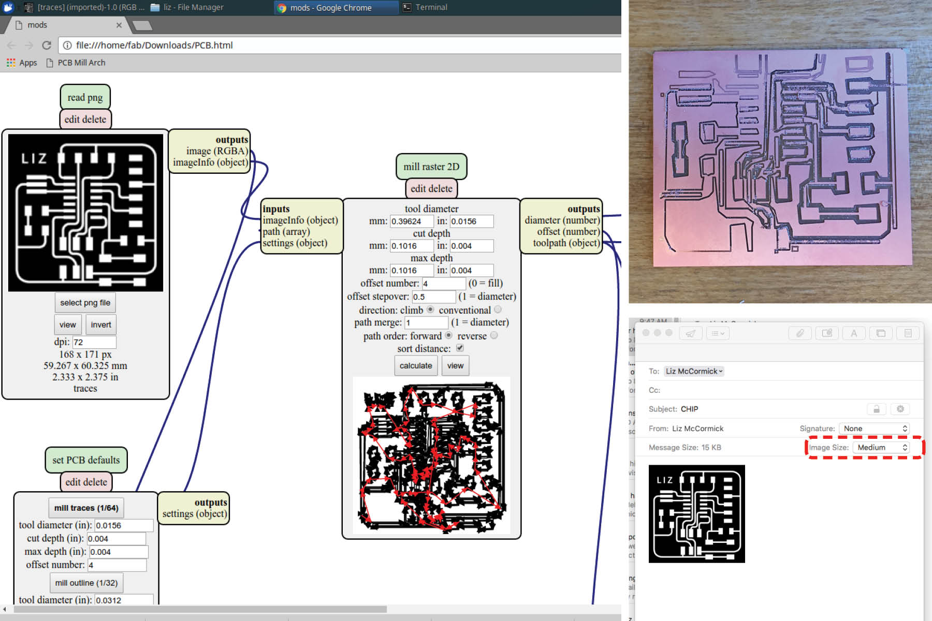This screenshot has width=932, height=621.
Task: Click the lock encryption icon beside Subject
Action: (876, 409)
